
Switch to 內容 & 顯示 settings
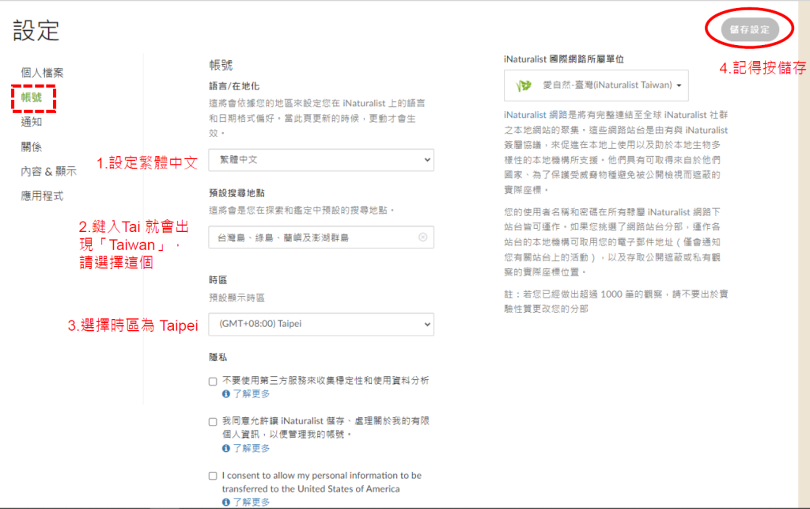(48, 171)
